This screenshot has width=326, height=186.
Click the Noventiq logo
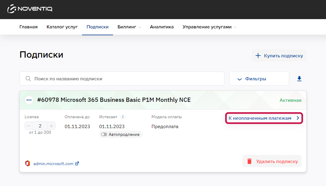(30, 9)
